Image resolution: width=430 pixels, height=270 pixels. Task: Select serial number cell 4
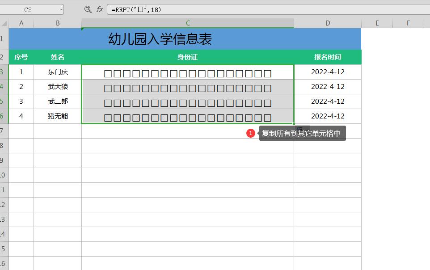[x=21, y=116]
